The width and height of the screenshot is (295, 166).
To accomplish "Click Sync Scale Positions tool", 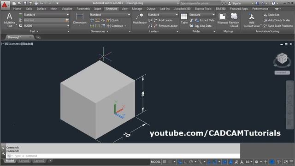I will pyautogui.click(x=278, y=26).
